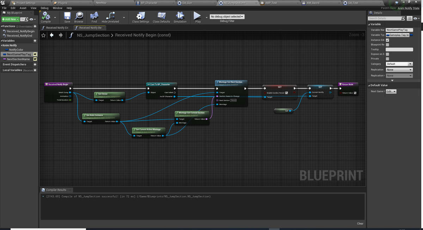Viewport: 423px width, 230px height.
Task: Toggle Enable Combo Period checkbox on SET node
Action: click(x=287, y=93)
